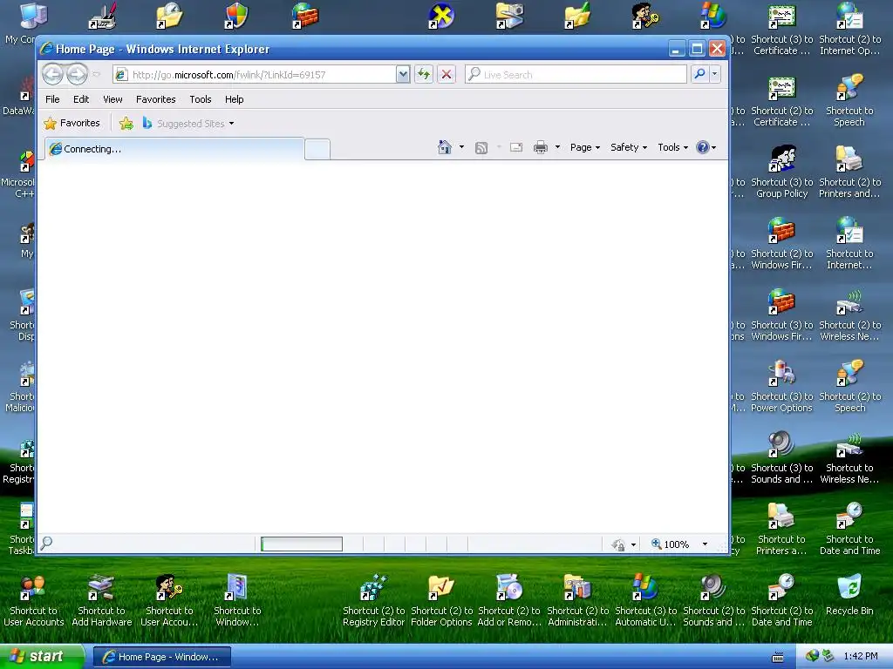Select Shortcut (2) to Date and Time icon

781,601
